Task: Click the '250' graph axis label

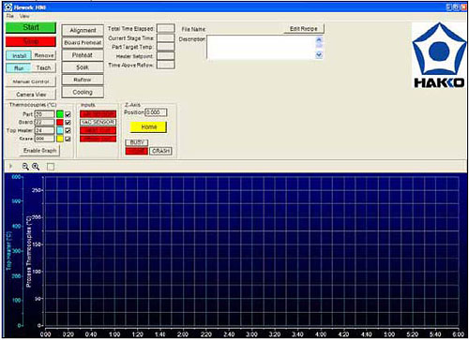Action: (37, 190)
